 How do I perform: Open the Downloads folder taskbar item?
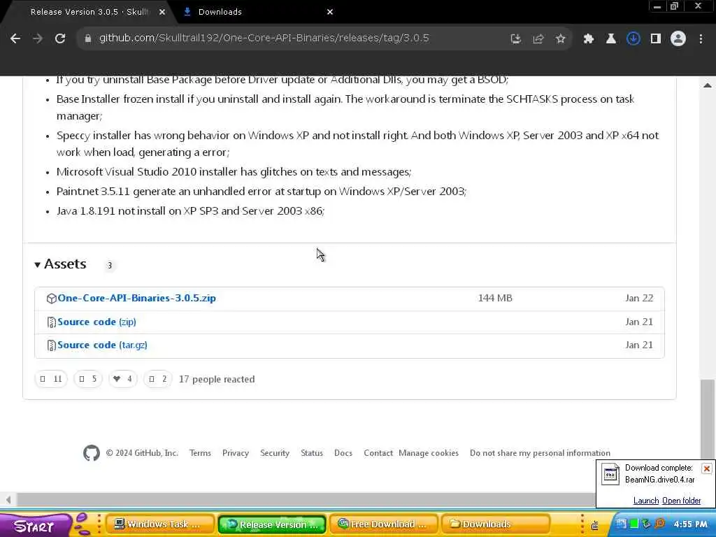(x=496, y=524)
